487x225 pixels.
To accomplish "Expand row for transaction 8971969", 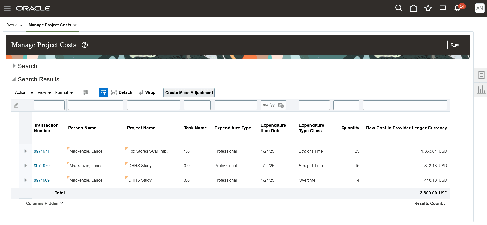I will pyautogui.click(x=26, y=180).
